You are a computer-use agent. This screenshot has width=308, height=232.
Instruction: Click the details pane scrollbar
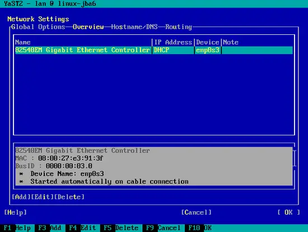pos(295,158)
